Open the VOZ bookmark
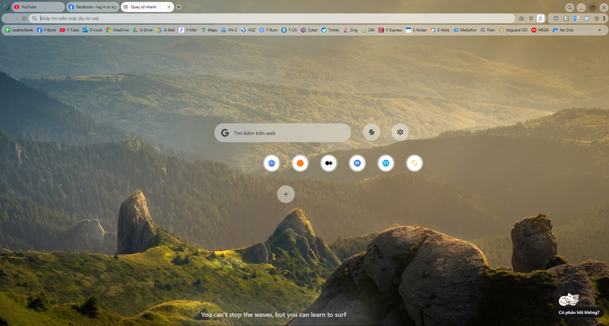Viewport: 609px width, 326px height. coord(248,30)
